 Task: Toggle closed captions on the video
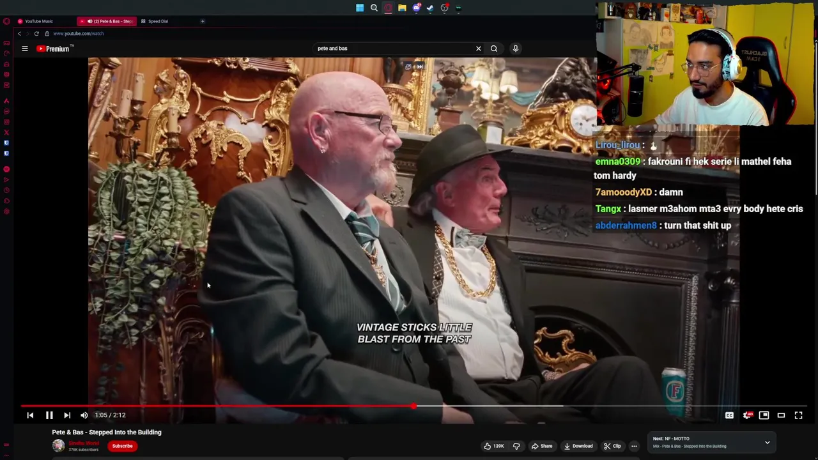729,415
